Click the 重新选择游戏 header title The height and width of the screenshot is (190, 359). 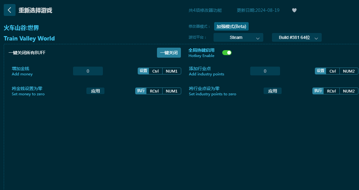(x=35, y=10)
